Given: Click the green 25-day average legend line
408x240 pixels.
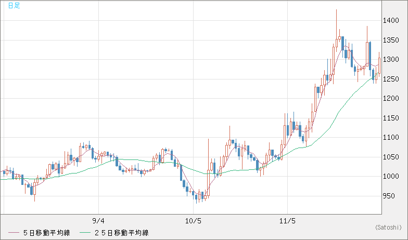Looking at the screenshot, I should (85, 233).
